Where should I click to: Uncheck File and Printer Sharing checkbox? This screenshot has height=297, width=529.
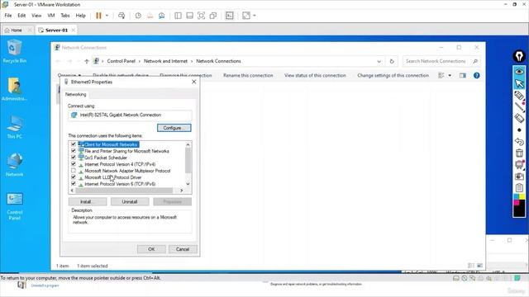pyautogui.click(x=74, y=151)
